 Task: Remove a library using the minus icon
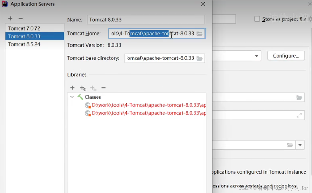tap(103, 88)
